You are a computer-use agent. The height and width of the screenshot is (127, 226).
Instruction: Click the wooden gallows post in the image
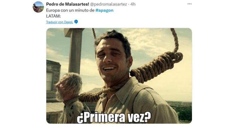point(75,51)
